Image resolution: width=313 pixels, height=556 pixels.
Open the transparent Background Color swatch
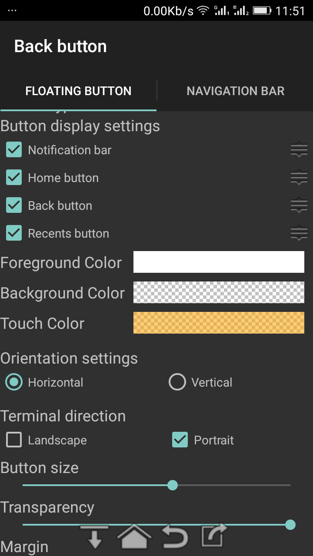(x=219, y=292)
